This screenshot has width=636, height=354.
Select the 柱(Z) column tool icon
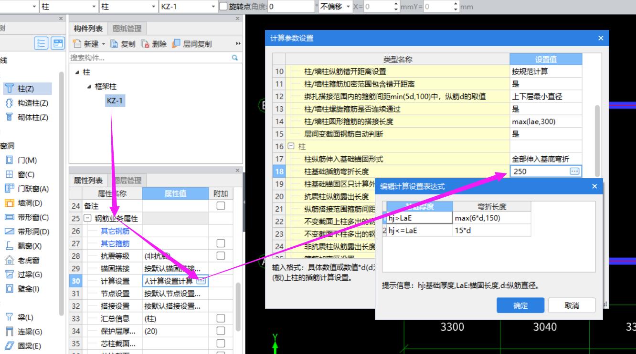[10, 89]
